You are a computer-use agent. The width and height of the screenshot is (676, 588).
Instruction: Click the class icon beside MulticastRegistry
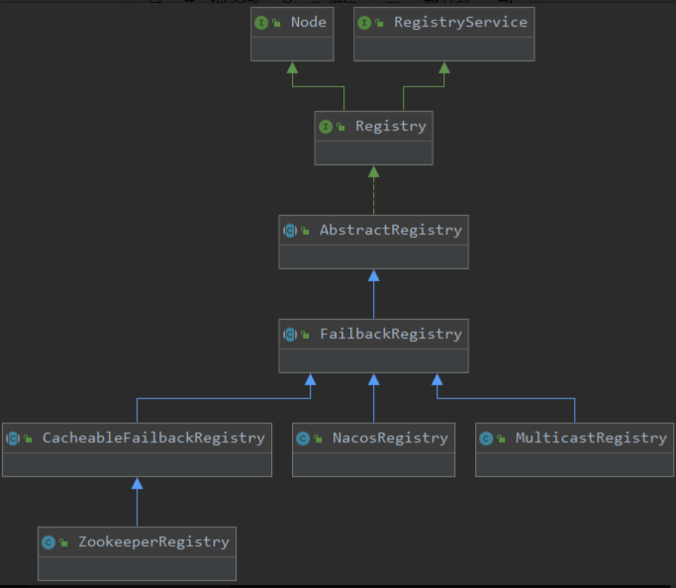[x=486, y=438]
